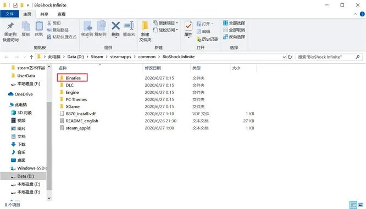Expand the address bar history dropdown
Screen dimensions: 366x209
284,57
